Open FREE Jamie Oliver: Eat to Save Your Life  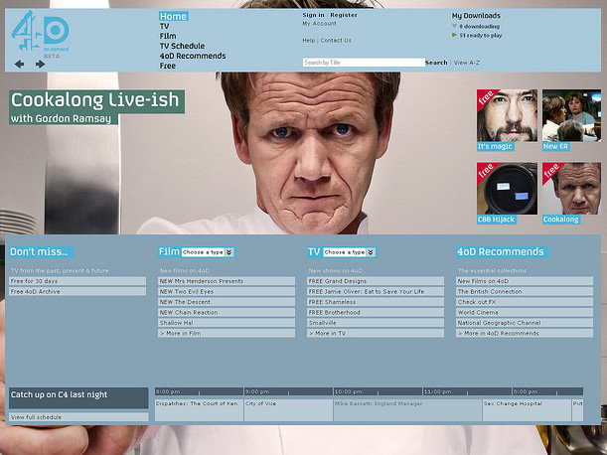[x=376, y=292]
